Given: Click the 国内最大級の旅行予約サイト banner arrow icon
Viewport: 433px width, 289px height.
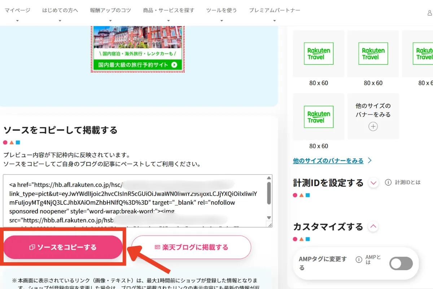Looking at the screenshot, I should [174, 65].
